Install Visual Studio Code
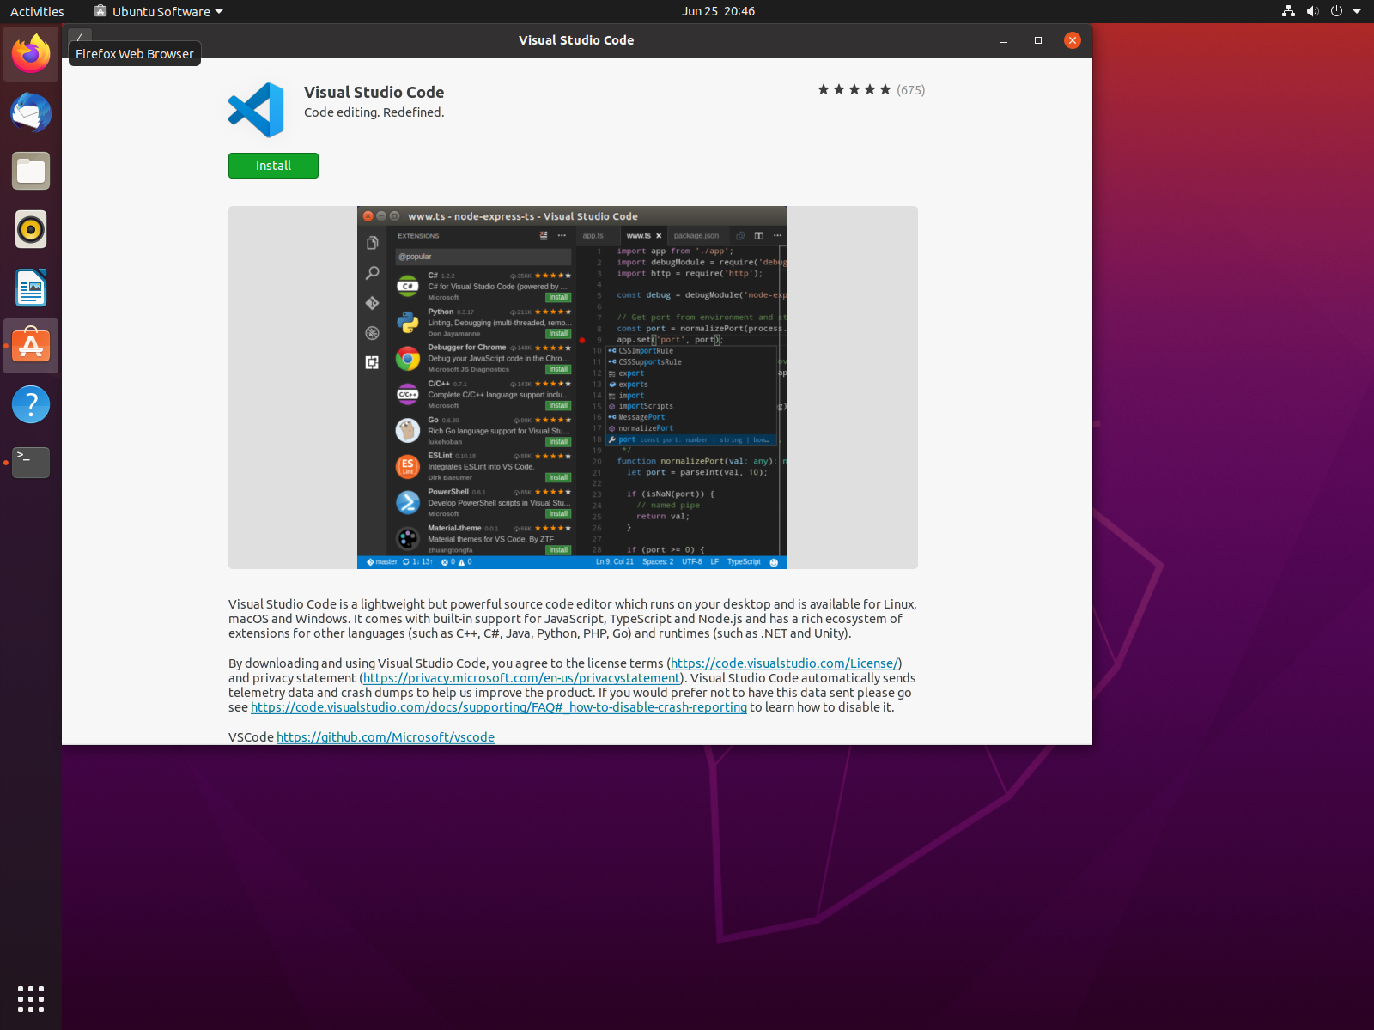Screen dimensions: 1374x1030 (273, 165)
